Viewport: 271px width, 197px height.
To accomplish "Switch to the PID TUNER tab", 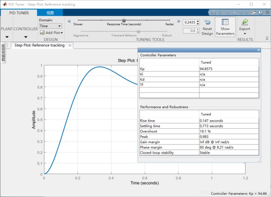I will (19, 13).
